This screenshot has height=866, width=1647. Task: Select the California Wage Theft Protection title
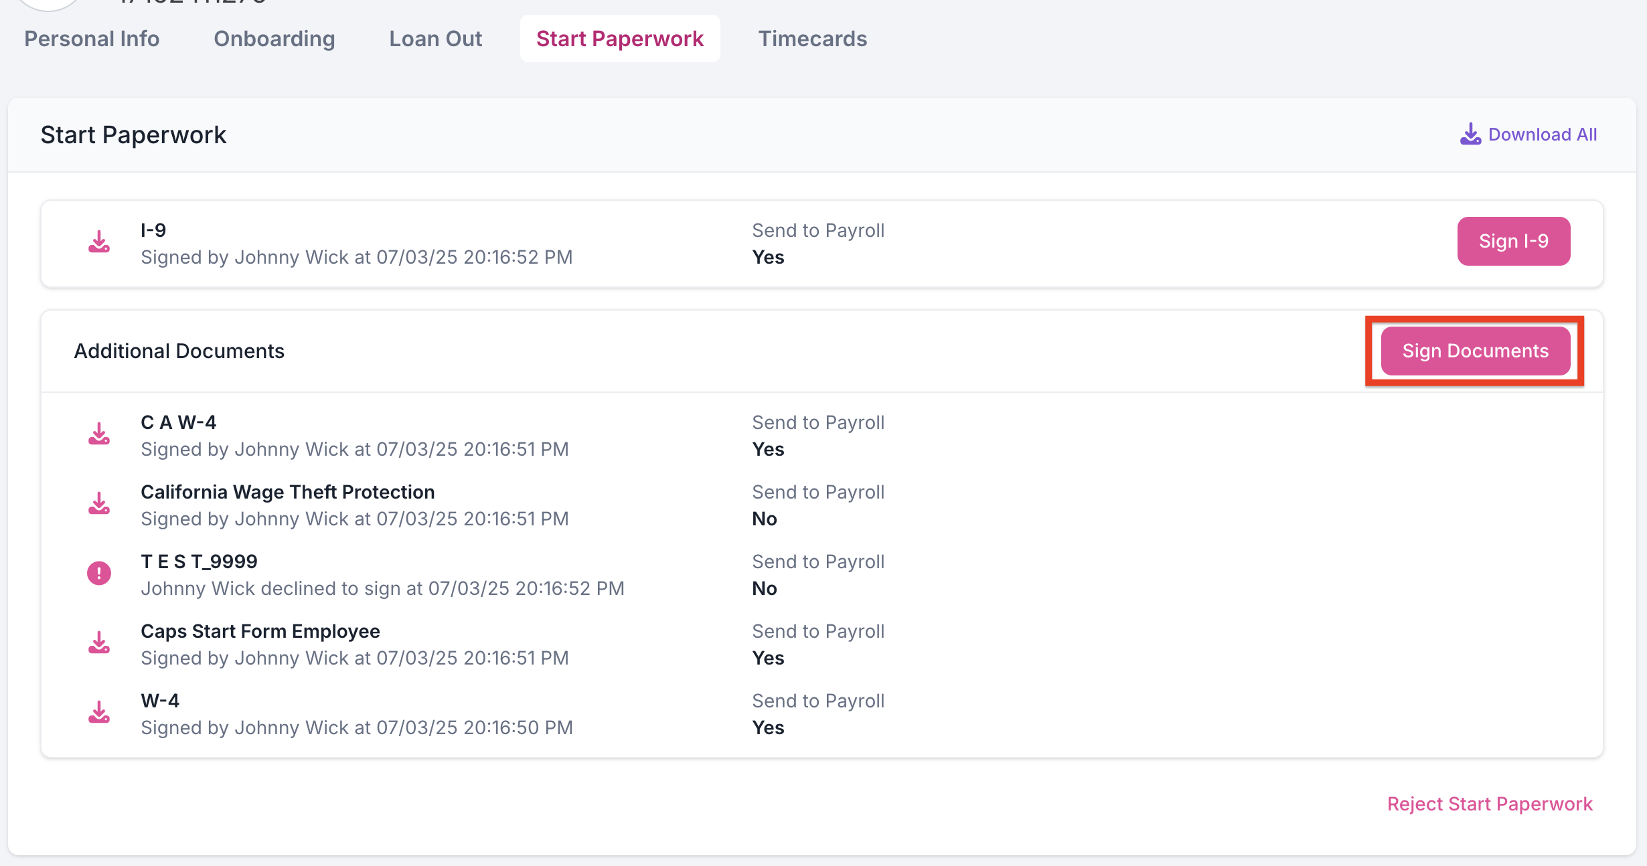pyautogui.click(x=288, y=492)
